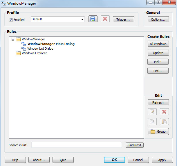
Task: Click the WindowManager folder icon in the tree
Action: pos(18,39)
